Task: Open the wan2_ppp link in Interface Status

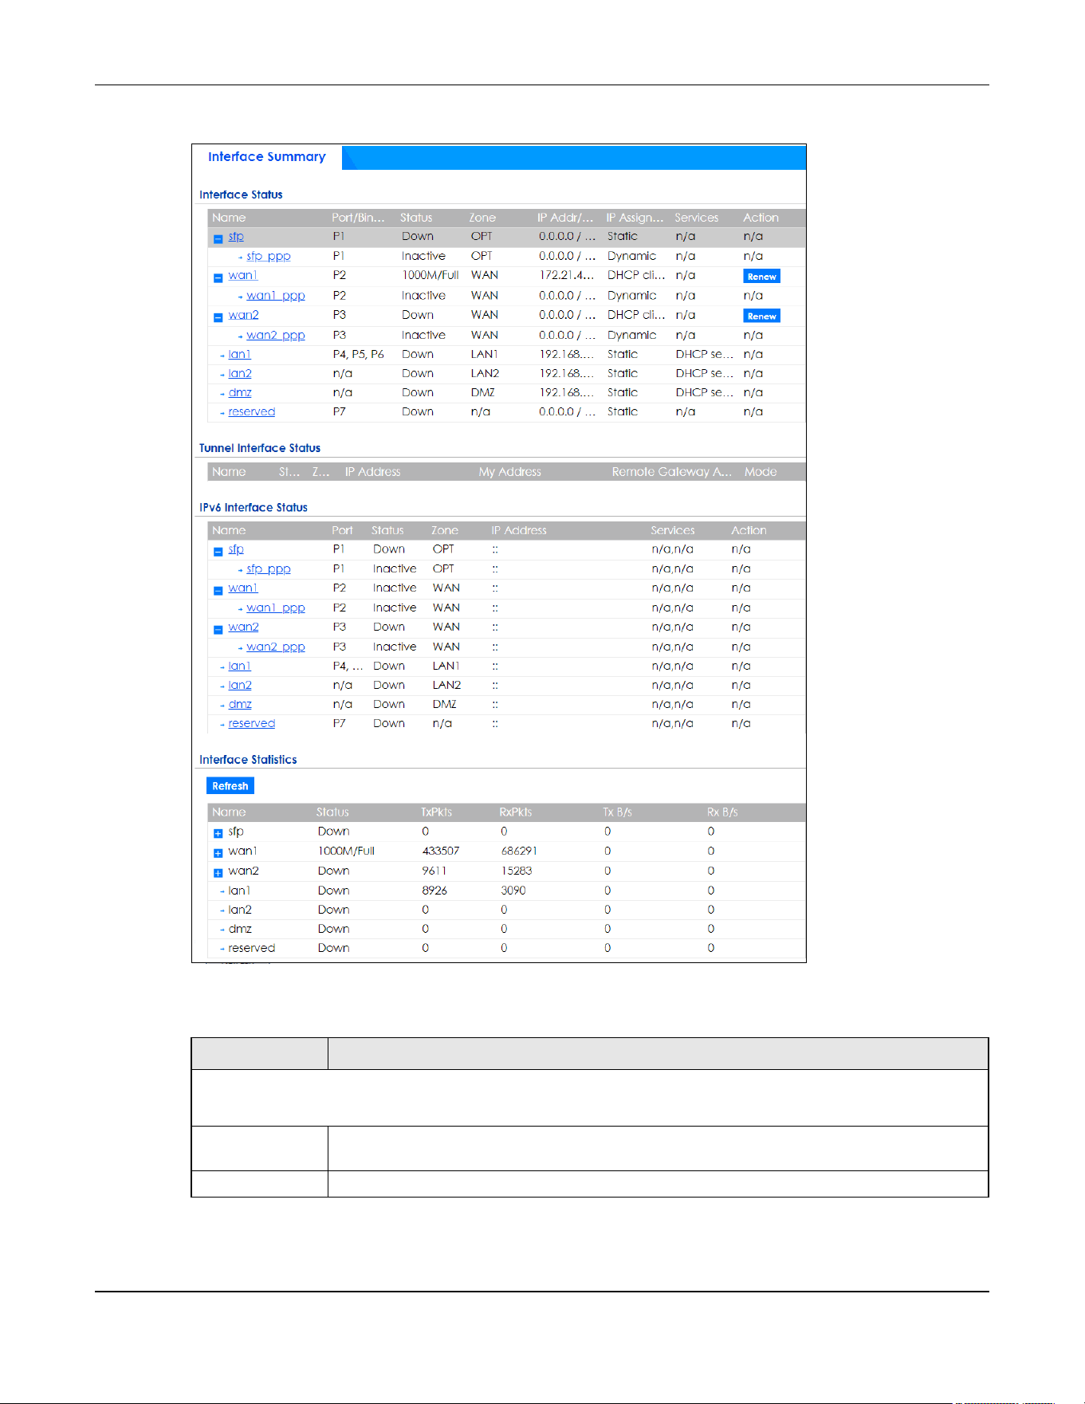Action: click(x=275, y=335)
